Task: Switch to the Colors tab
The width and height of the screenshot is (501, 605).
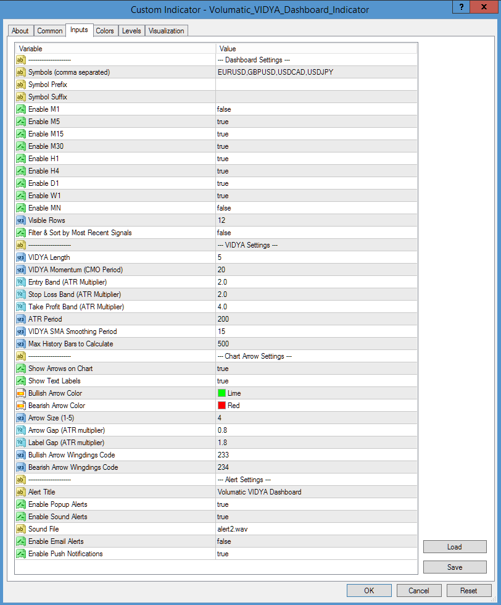Action: 105,31
